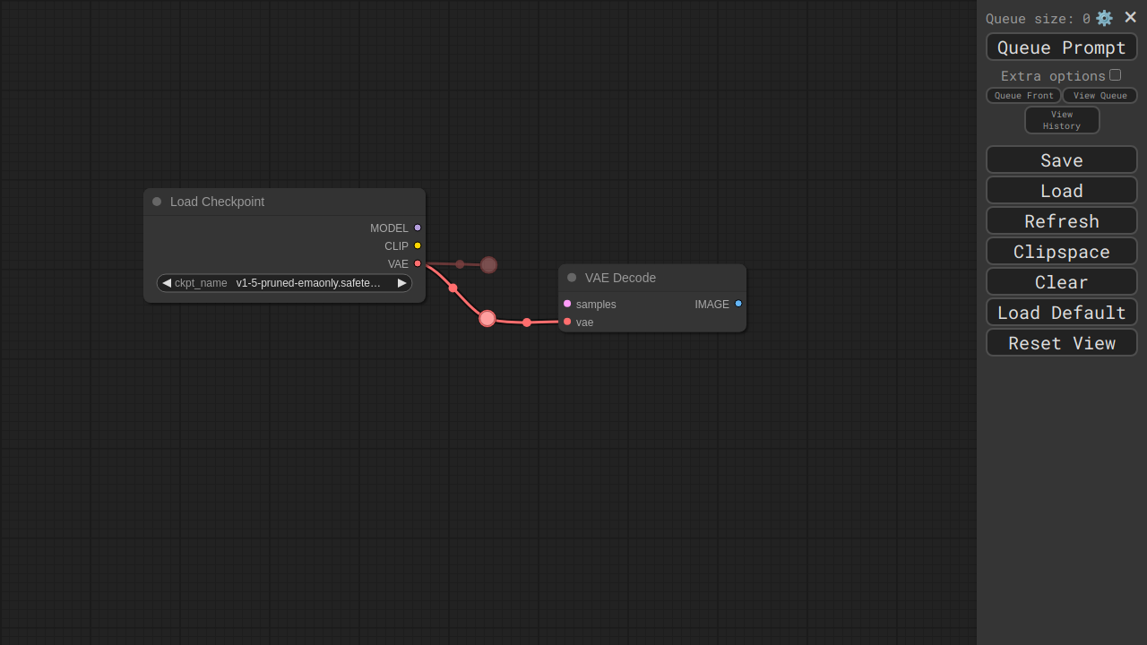Click the Queue Prompt button
The width and height of the screenshot is (1147, 645).
1061,47
